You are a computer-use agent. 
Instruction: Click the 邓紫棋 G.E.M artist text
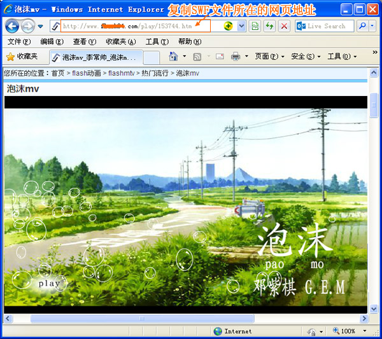[299, 287]
